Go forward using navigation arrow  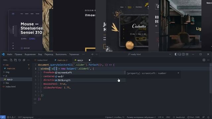96,54
